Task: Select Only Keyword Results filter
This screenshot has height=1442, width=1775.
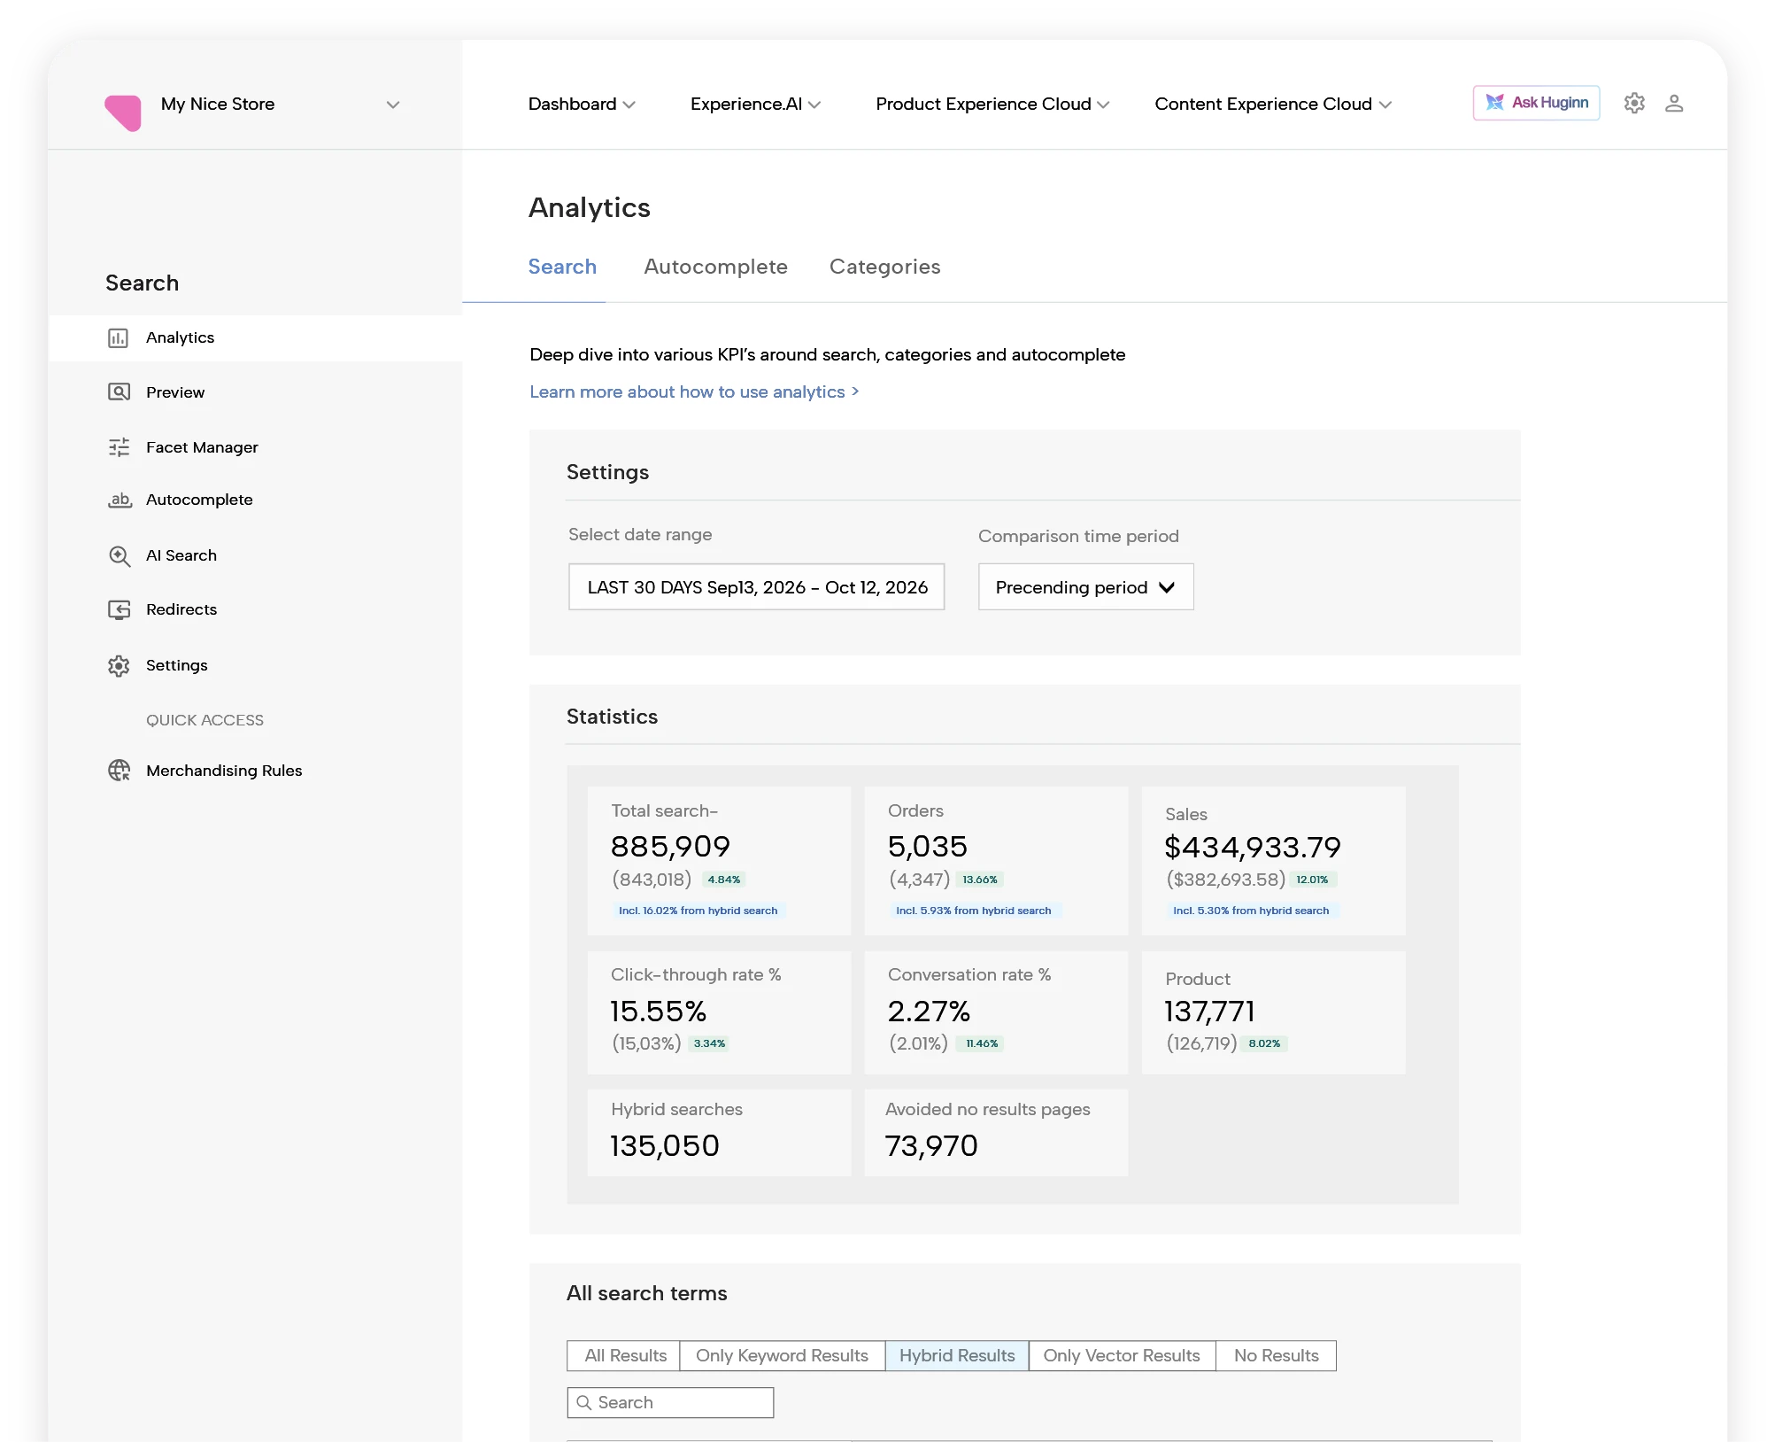Action: (782, 1355)
